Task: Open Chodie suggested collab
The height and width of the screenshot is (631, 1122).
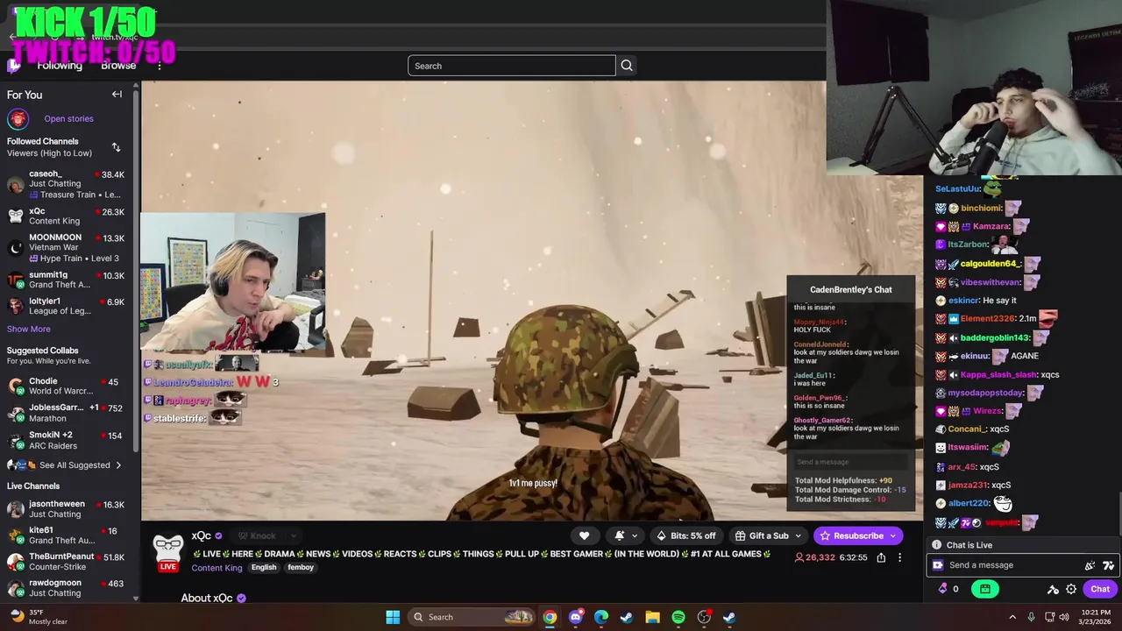Action: [x=66, y=386]
